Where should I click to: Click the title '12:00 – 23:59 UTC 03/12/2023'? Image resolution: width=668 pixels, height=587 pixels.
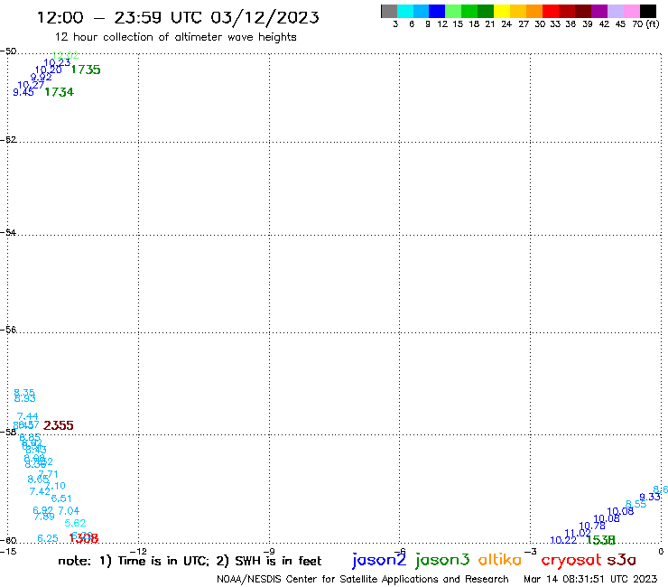click(178, 17)
